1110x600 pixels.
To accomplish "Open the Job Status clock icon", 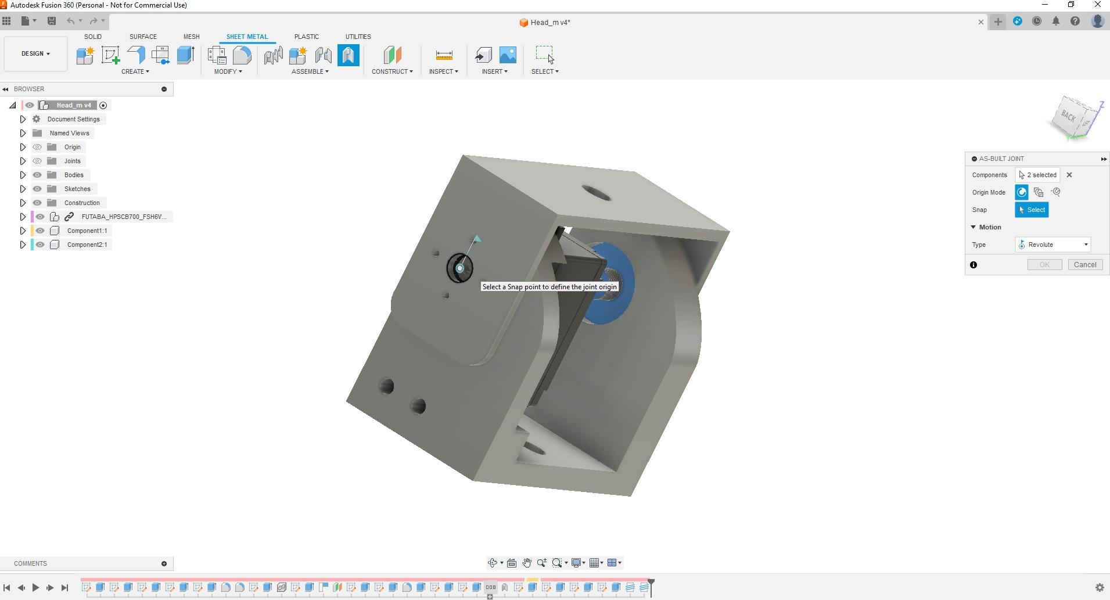I will [1037, 21].
